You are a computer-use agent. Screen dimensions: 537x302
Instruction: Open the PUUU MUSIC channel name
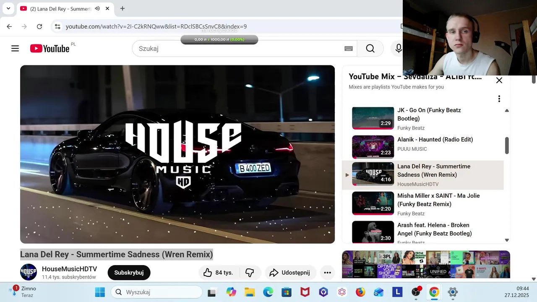tap(412, 149)
